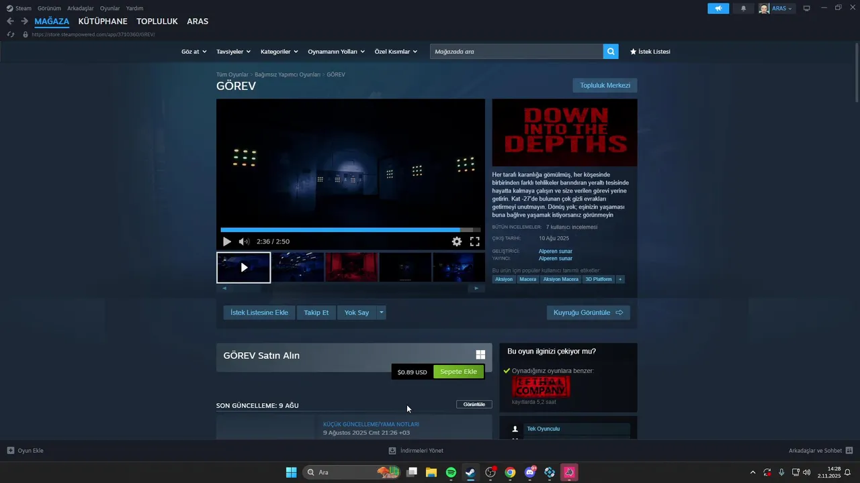The width and height of the screenshot is (860, 483).
Task: Click Kuyruğu Görüntüle
Action: [x=588, y=313]
